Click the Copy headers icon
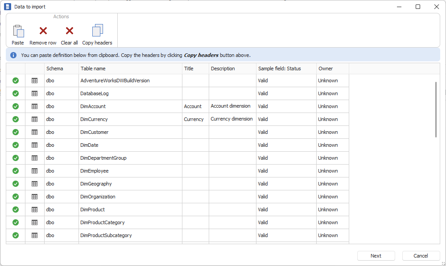 click(97, 31)
